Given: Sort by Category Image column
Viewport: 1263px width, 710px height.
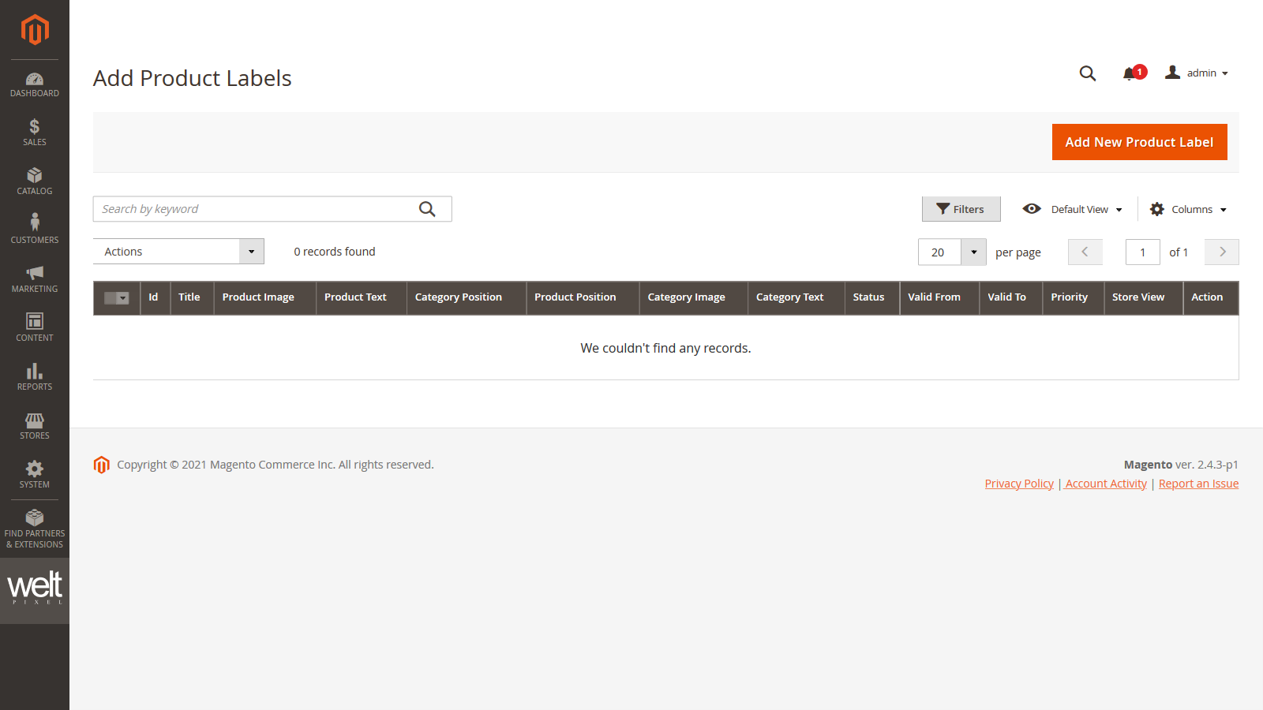Looking at the screenshot, I should (x=693, y=297).
